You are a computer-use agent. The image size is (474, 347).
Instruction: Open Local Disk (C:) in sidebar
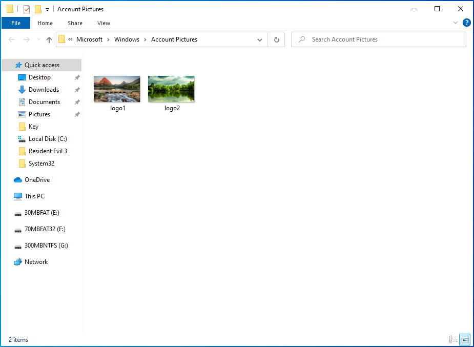(x=48, y=139)
